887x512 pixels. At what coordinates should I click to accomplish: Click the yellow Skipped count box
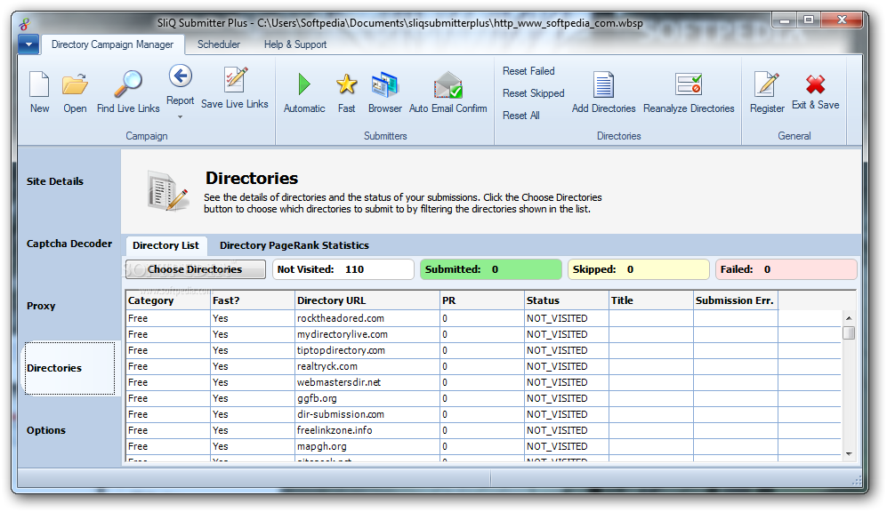point(638,269)
